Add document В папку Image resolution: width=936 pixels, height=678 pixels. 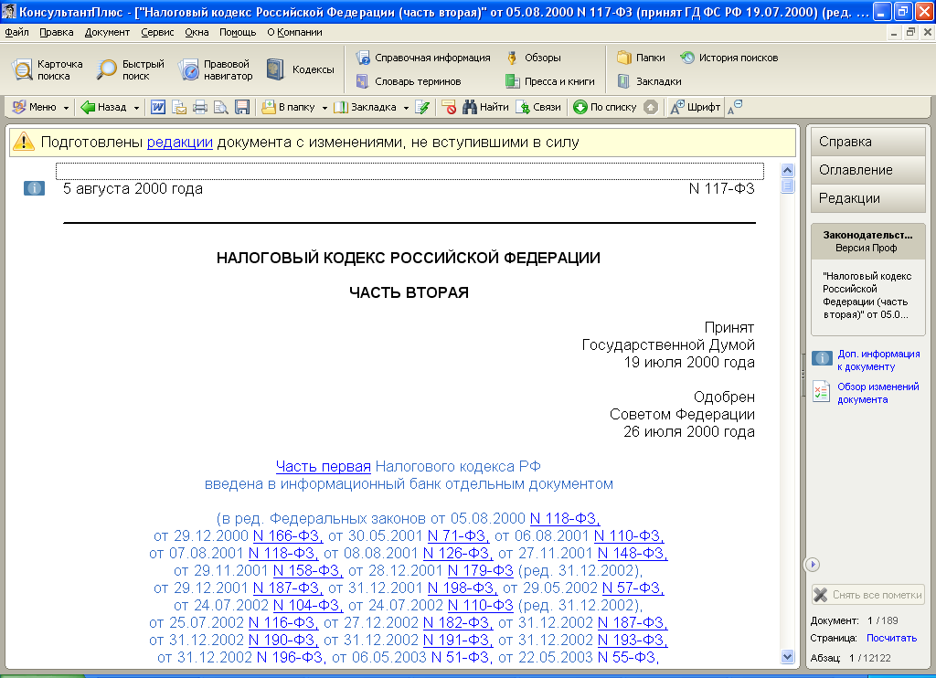coord(288,108)
